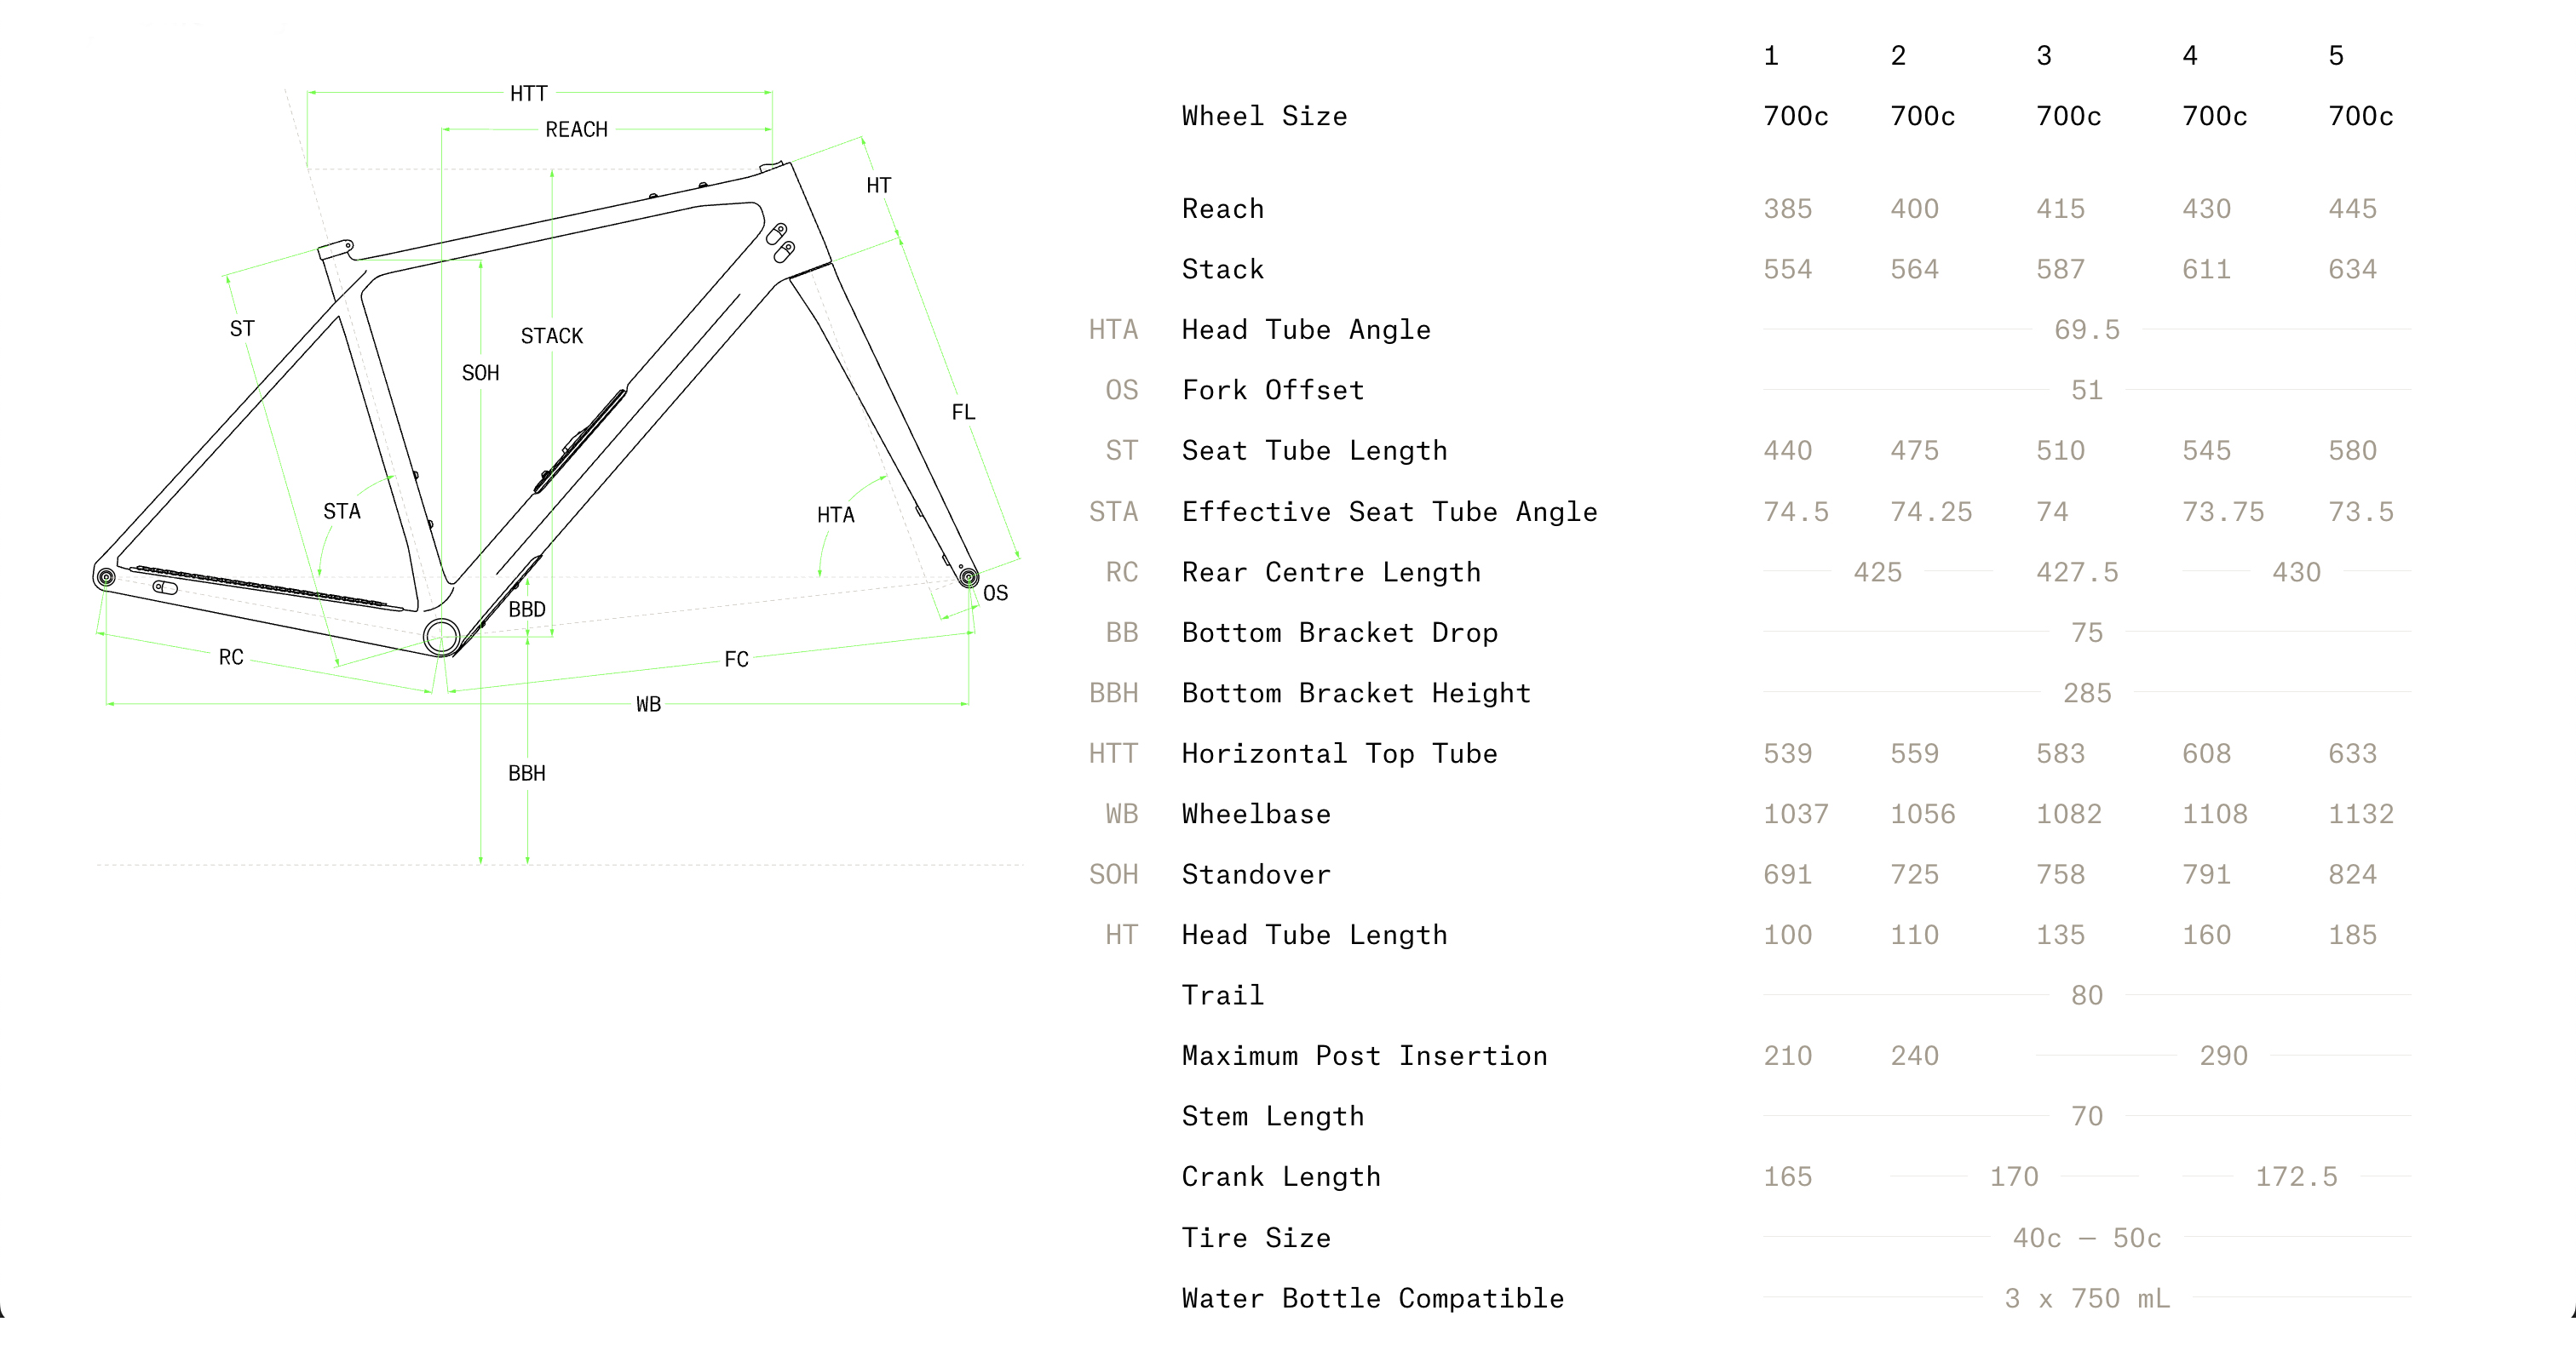Click the bottom bracket circle on the frame
Image resolution: width=2576 pixels, height=1362 pixels.
[x=441, y=636]
